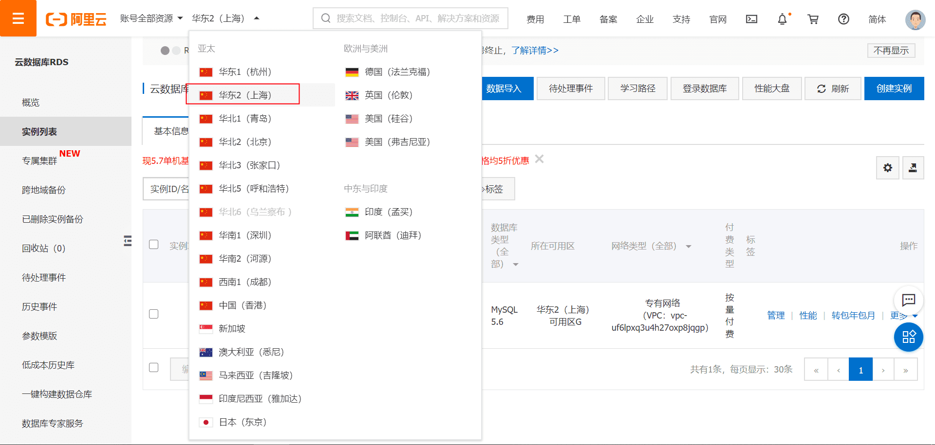
Task: Open the orange hamburger main menu
Action: click(x=18, y=18)
